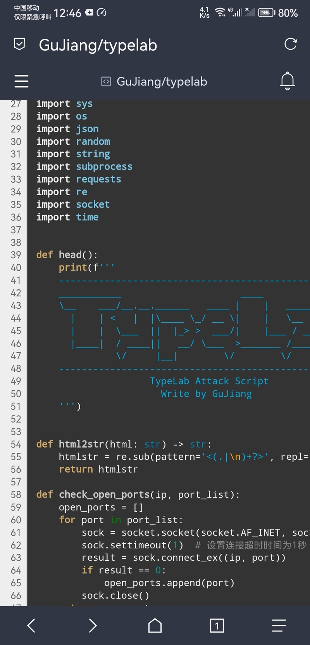Screen dimensions: 310x645
Task: Reload the page with refresh icon
Action: point(291,44)
